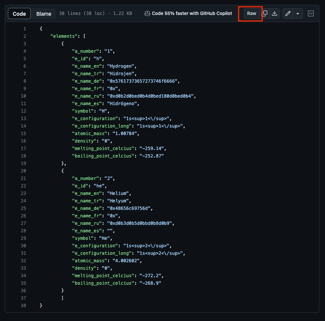
Task: Click the "0xd0b2d0bed0b4d0bed180d0bed0b4" value
Action: (150, 96)
